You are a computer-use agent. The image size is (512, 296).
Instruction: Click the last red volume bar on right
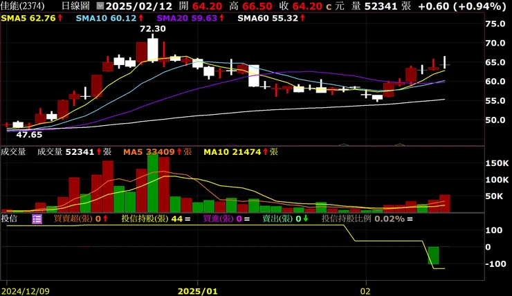pos(444,203)
